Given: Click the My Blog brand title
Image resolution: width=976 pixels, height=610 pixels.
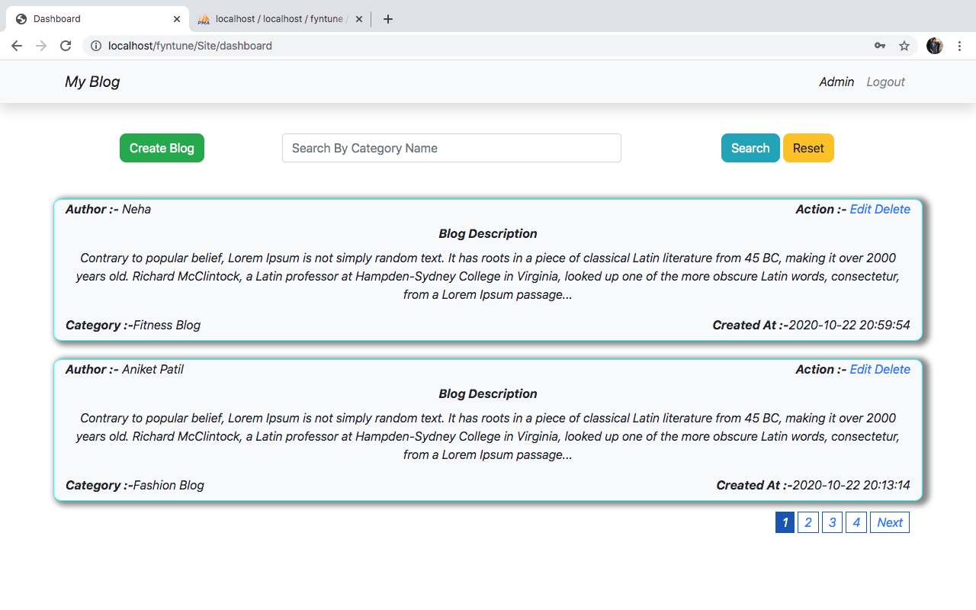Looking at the screenshot, I should click(x=92, y=82).
